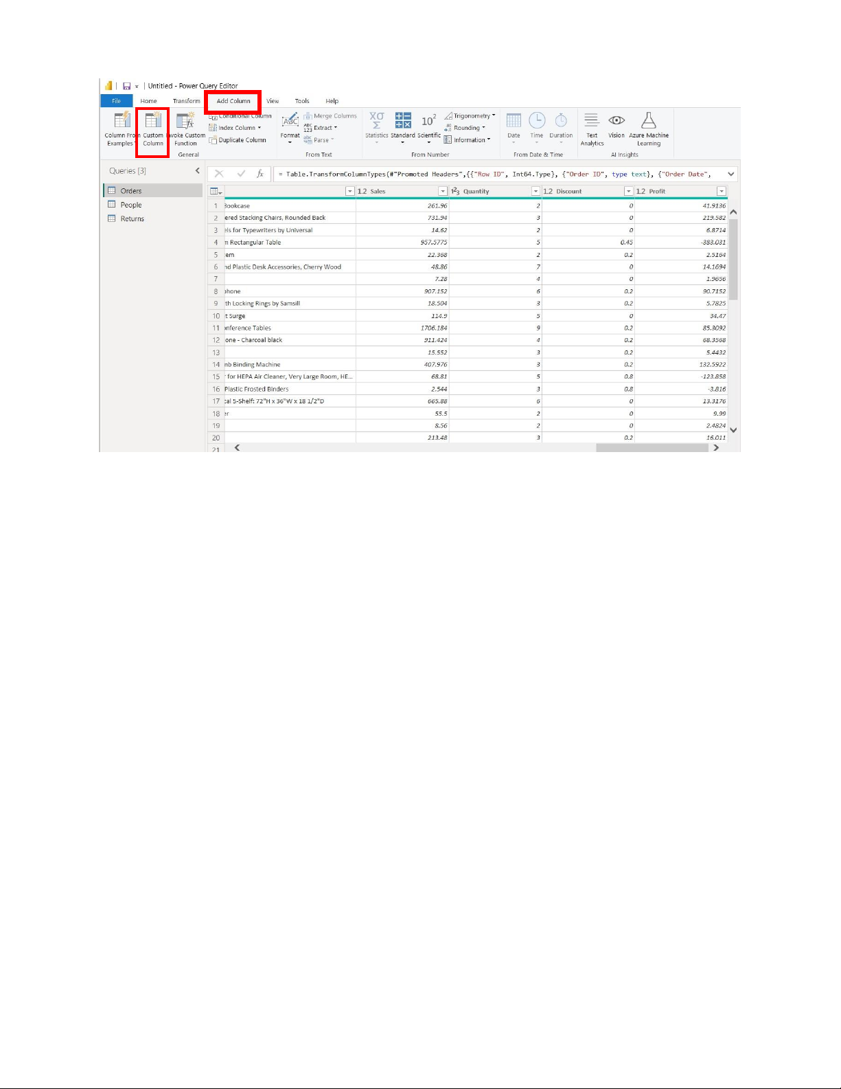Expand the formula bar chevron
Screen dimensions: 841x1089
click(730, 175)
